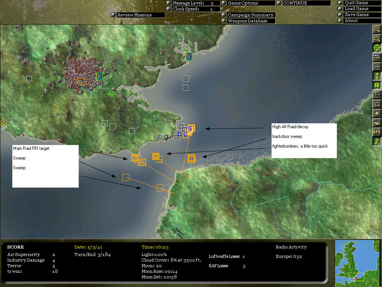
Task: Click the 'Date: 5/3/41' readout
Action: 88,247
